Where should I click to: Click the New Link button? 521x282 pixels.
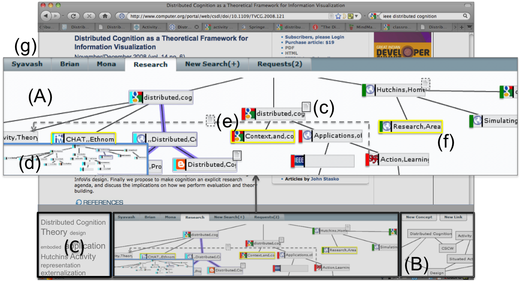[453, 217]
